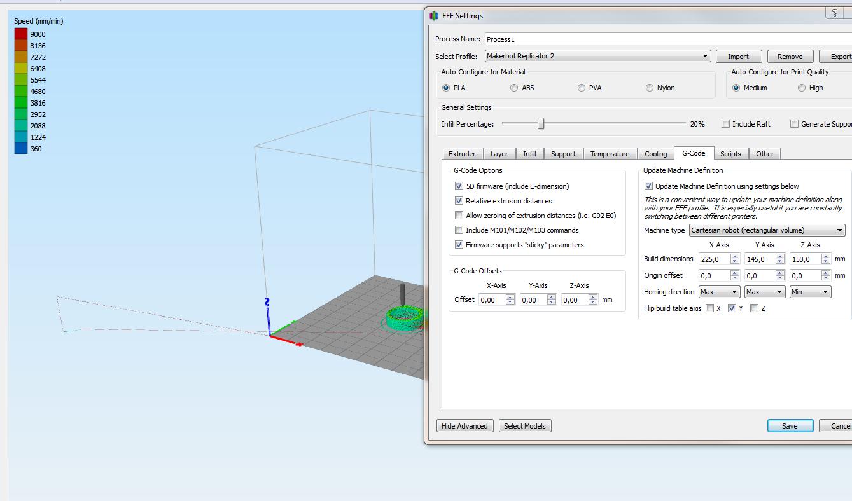
Task: Click the Save button
Action: (x=790, y=426)
